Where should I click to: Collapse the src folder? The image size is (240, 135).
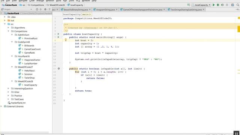coord(5,24)
